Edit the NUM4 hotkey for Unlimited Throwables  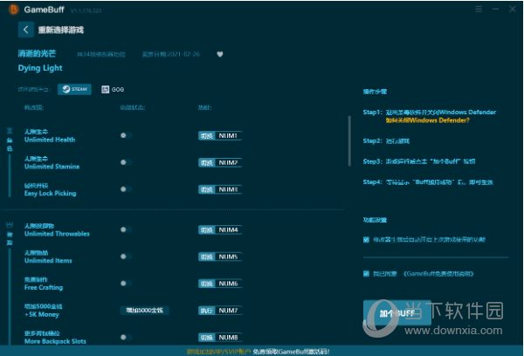(220, 229)
